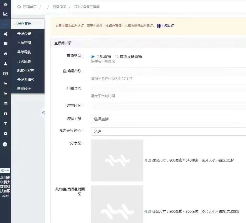246x223 pixels.
Task: Click the 购物直播频道封面图 thumbnail placeholder
Action: [117, 204]
